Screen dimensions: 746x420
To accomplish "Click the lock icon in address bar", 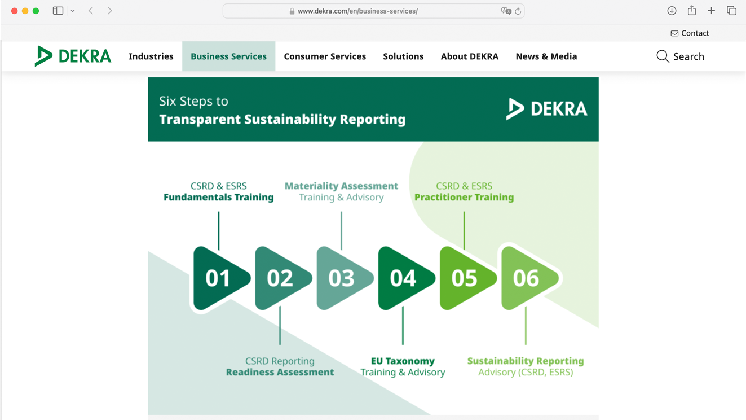I will click(x=292, y=11).
